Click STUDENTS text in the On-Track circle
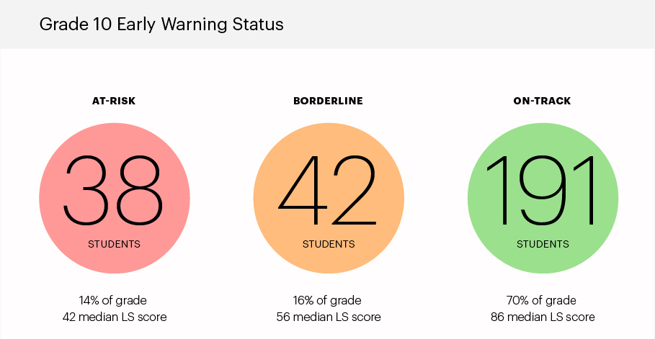This screenshot has height=339, width=655. tap(543, 244)
